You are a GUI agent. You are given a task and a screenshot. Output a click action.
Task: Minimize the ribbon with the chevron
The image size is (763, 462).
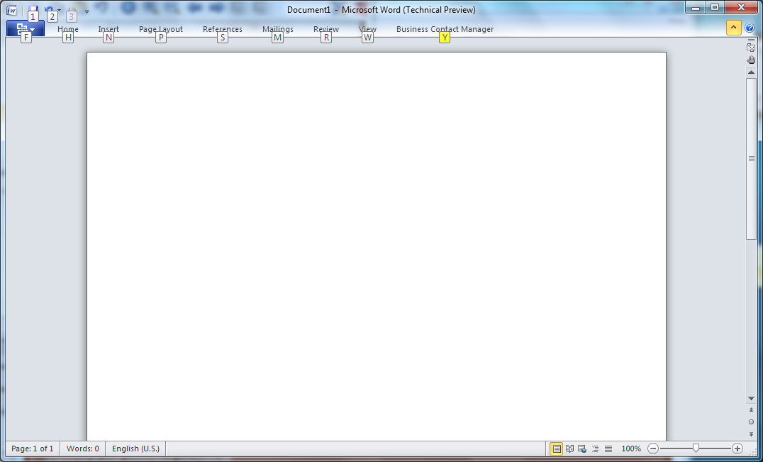[x=733, y=28]
